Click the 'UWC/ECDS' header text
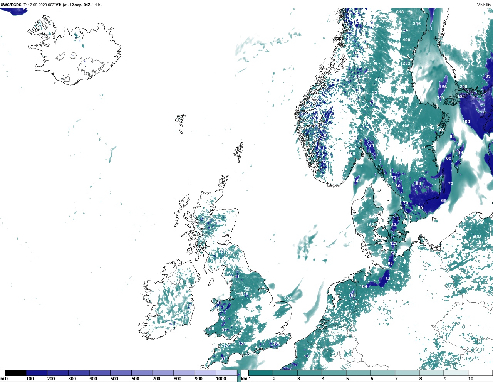 11,5
